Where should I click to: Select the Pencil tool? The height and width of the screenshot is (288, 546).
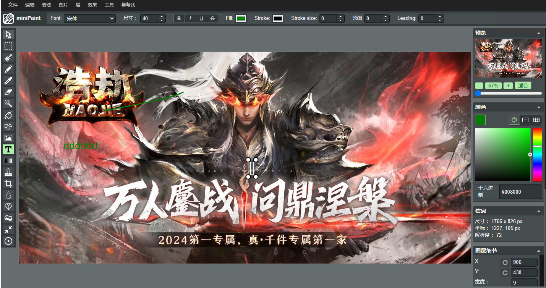click(8, 69)
